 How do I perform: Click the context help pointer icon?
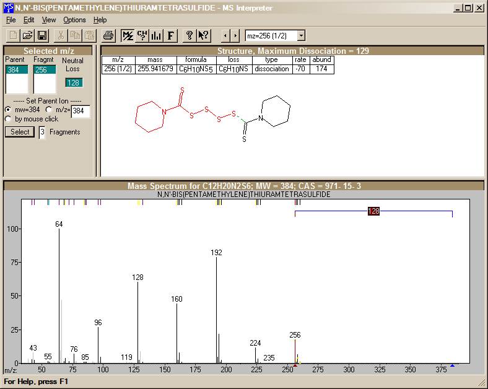203,35
